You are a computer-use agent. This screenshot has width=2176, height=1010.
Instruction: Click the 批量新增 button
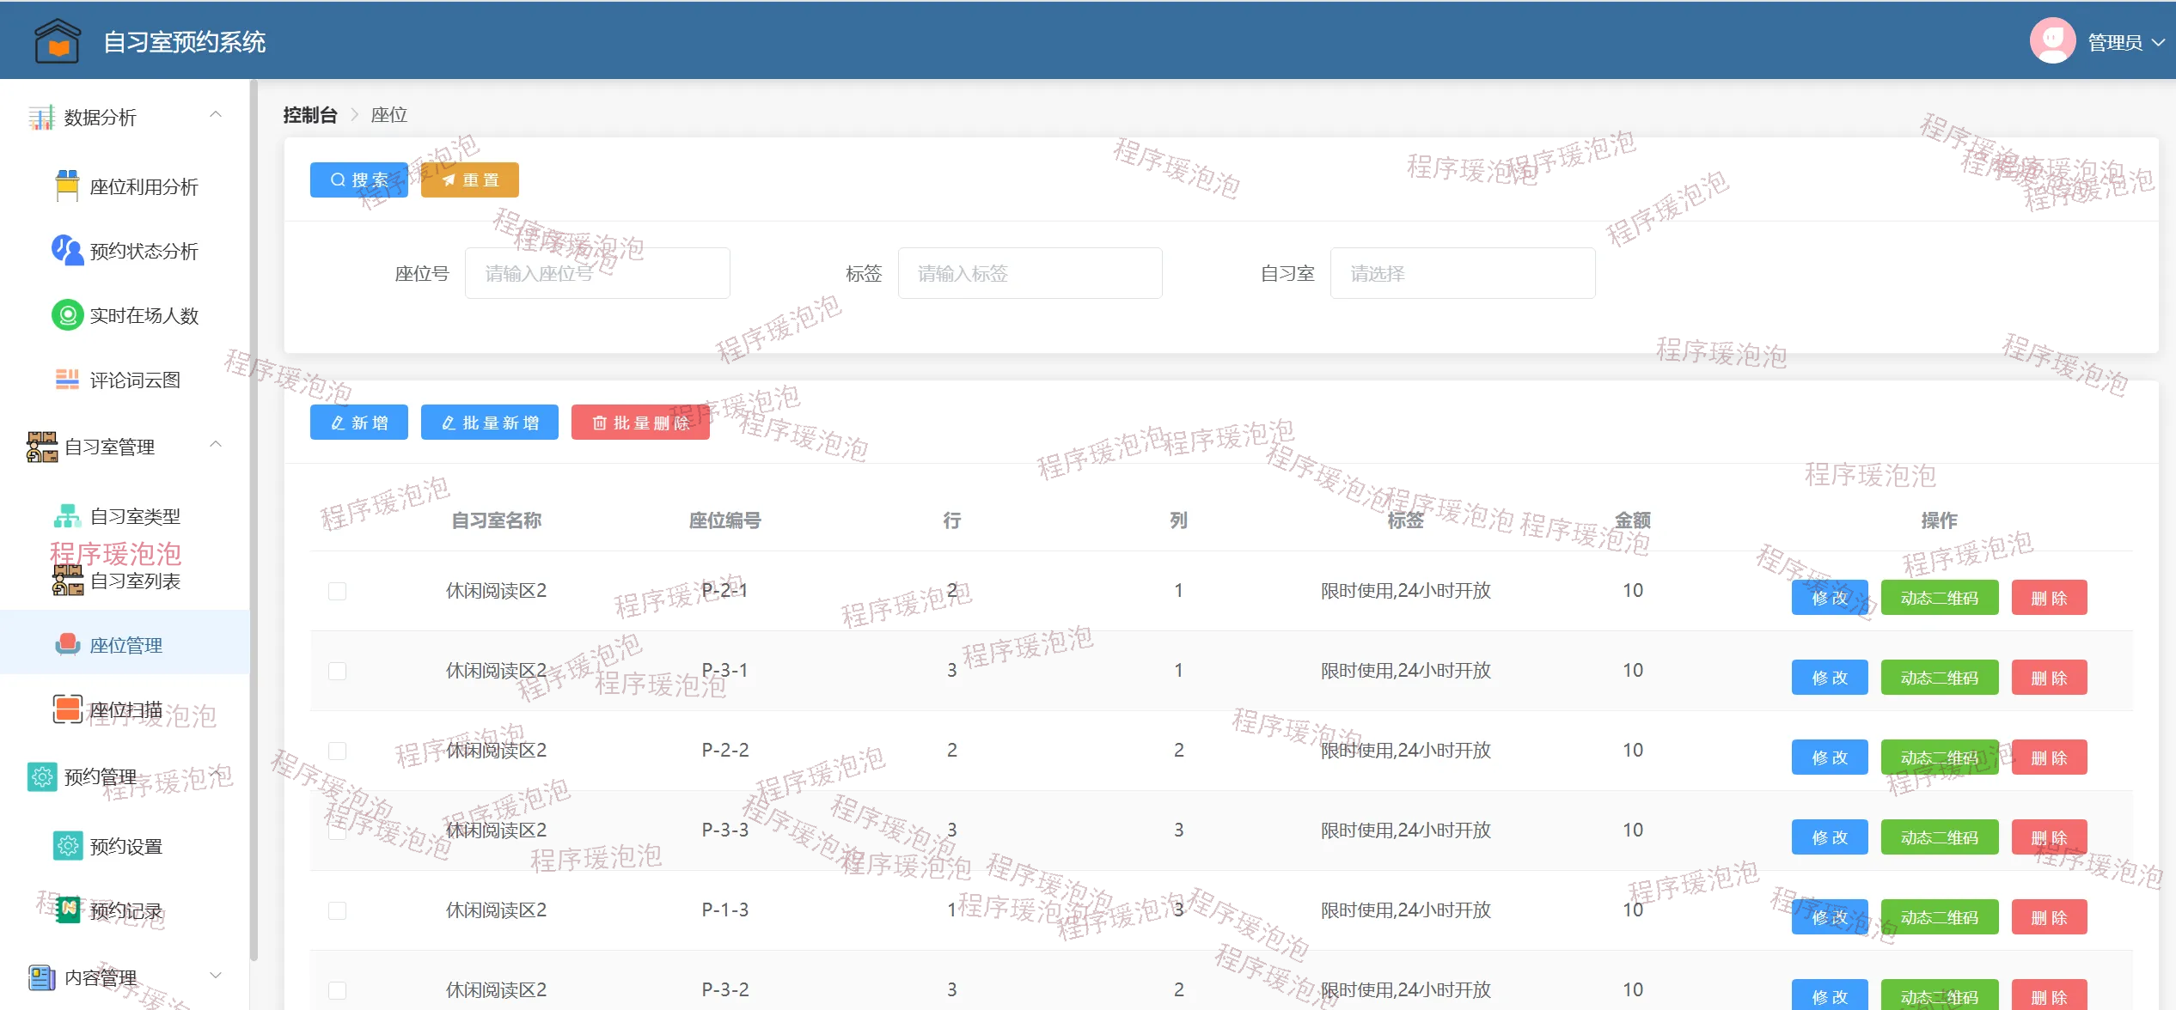coord(489,423)
